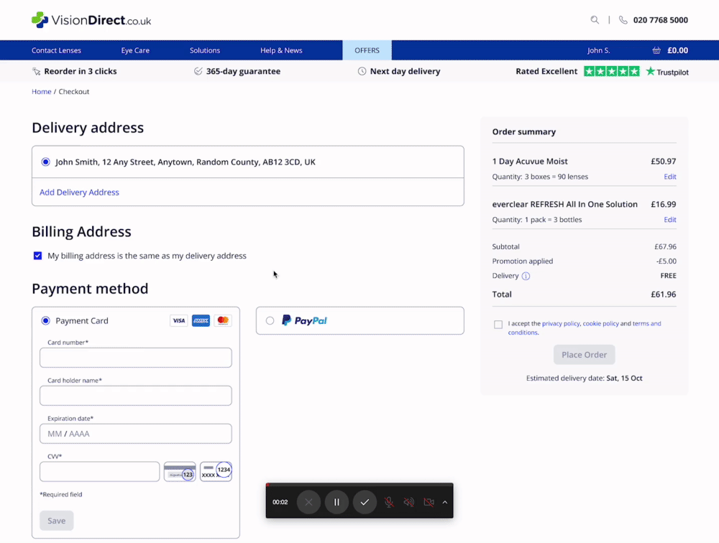Open the John S. account menu
719x543 pixels.
pyautogui.click(x=598, y=50)
